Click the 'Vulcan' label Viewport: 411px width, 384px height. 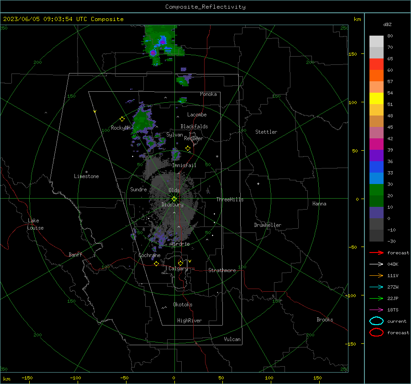pos(232,339)
